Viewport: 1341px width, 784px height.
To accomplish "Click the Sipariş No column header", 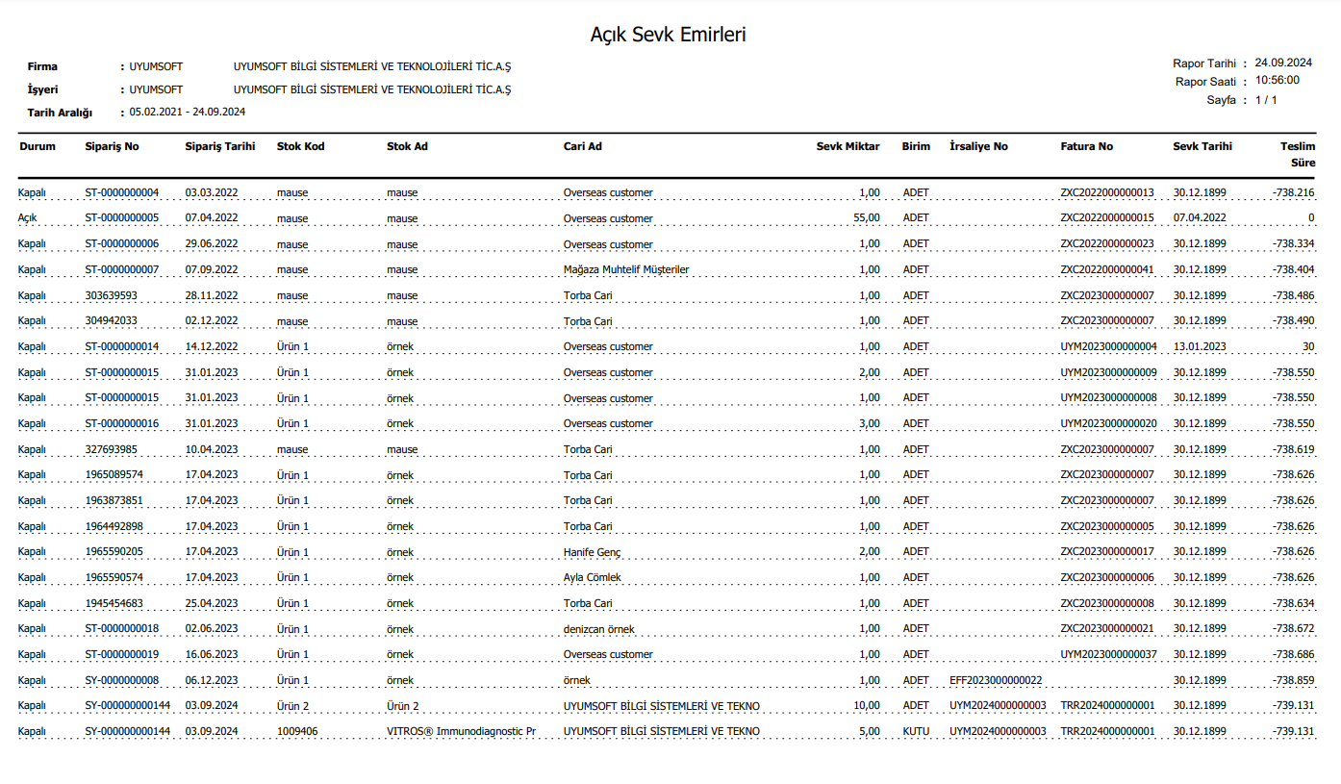I will (x=112, y=146).
